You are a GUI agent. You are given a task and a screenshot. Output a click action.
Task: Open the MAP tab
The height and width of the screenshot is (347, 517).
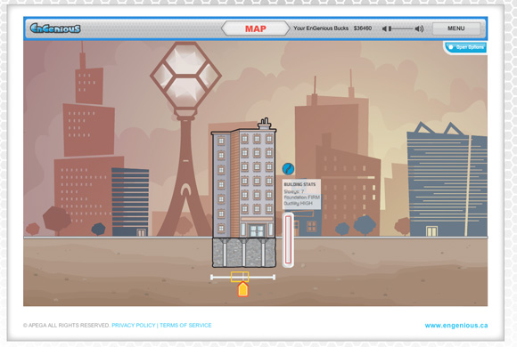tap(256, 28)
